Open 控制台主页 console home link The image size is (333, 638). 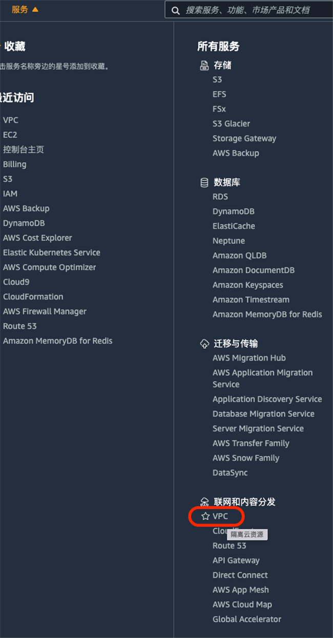point(24,150)
